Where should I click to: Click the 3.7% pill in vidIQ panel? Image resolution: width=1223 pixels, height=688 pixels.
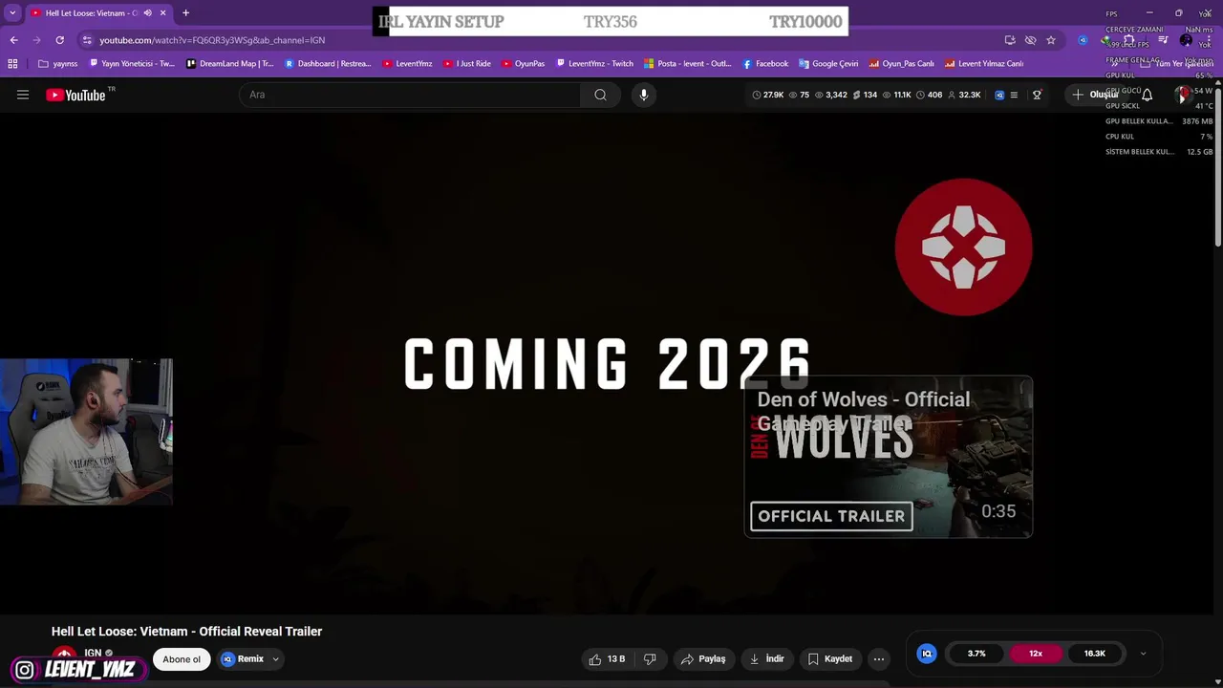pyautogui.click(x=976, y=654)
